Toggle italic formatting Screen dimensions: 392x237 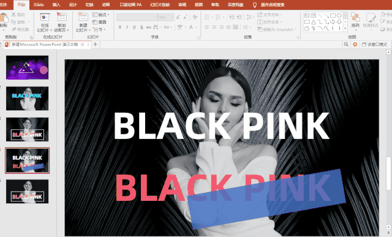[127, 27]
